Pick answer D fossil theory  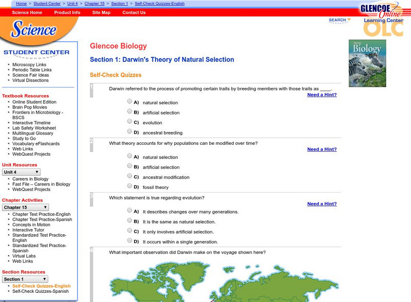[129, 185]
